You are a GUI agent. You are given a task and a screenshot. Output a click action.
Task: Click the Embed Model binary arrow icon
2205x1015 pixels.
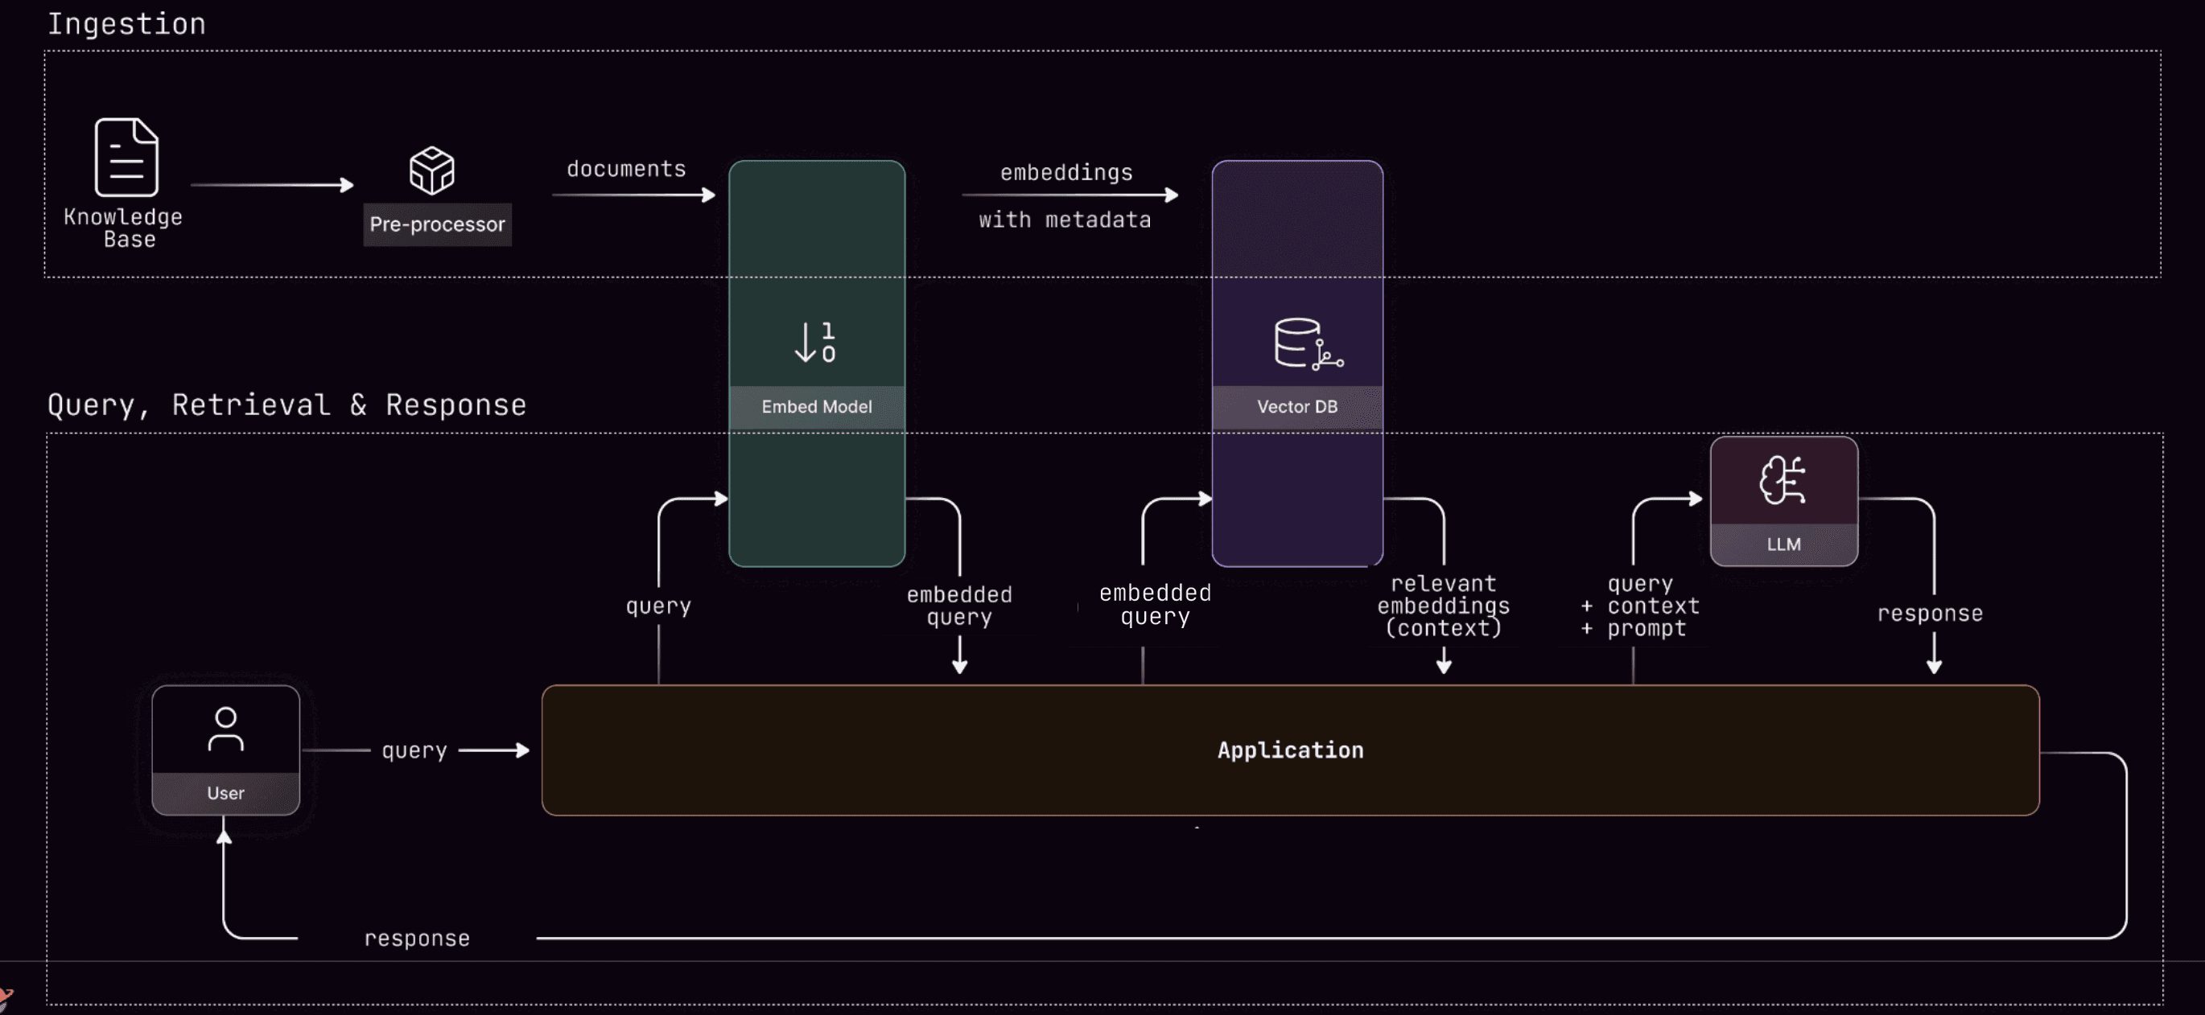click(815, 343)
